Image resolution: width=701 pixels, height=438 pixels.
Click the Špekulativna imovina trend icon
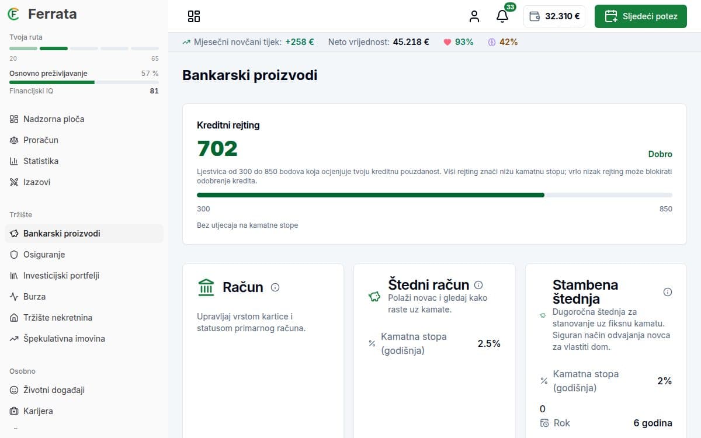[14, 339]
